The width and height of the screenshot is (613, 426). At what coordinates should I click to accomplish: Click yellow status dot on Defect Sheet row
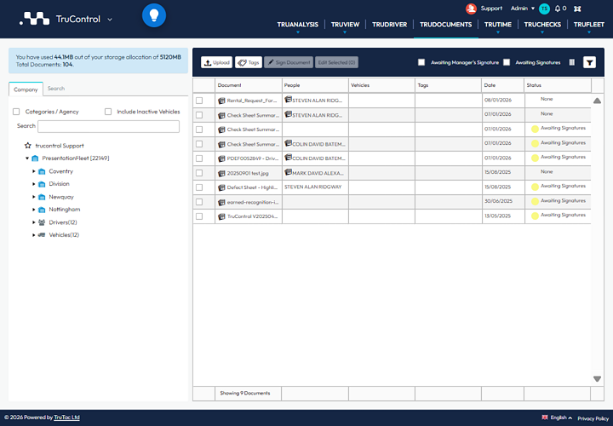pyautogui.click(x=535, y=187)
